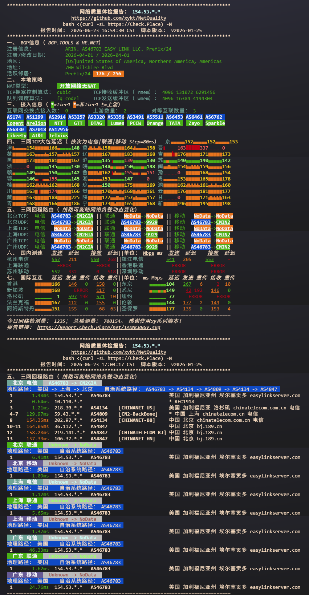Click report time '2026-06-23 17:04:17 CST'
Viewport: 309px width, 595px height.
pos(103,364)
